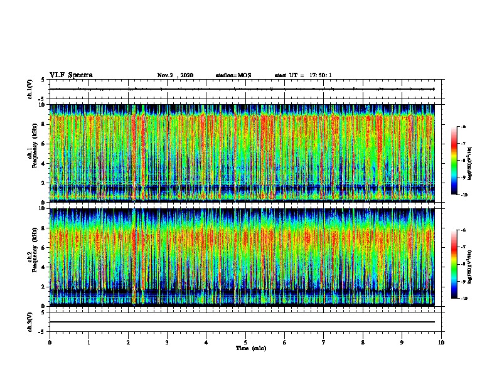Click time axis tick label "0"
This screenshot has width=497, height=384.
pyautogui.click(x=50, y=343)
